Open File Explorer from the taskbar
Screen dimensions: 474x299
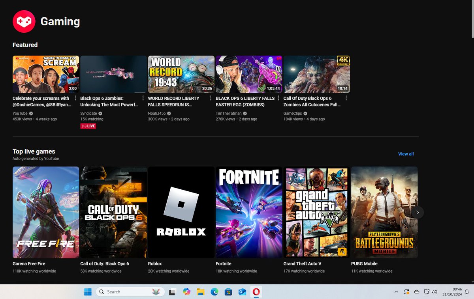(200, 292)
